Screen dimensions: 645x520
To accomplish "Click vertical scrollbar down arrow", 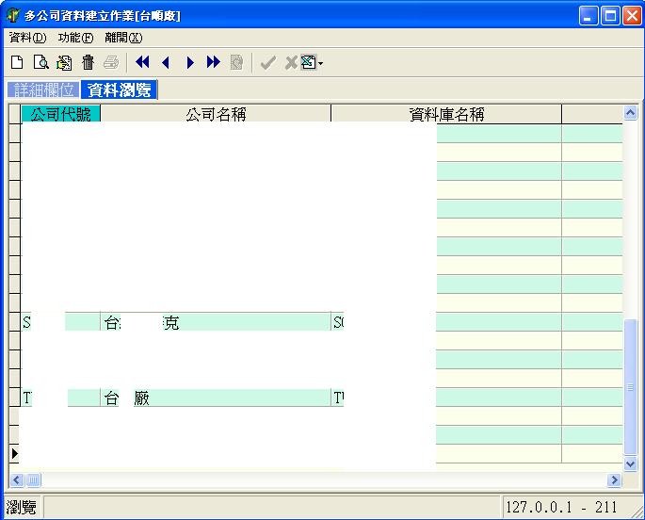I will 630,464.
